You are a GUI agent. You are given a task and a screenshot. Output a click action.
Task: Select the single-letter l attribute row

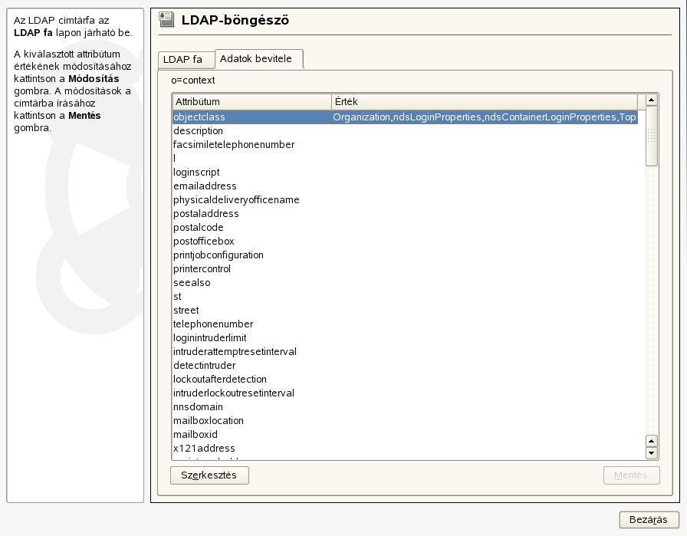(405, 159)
